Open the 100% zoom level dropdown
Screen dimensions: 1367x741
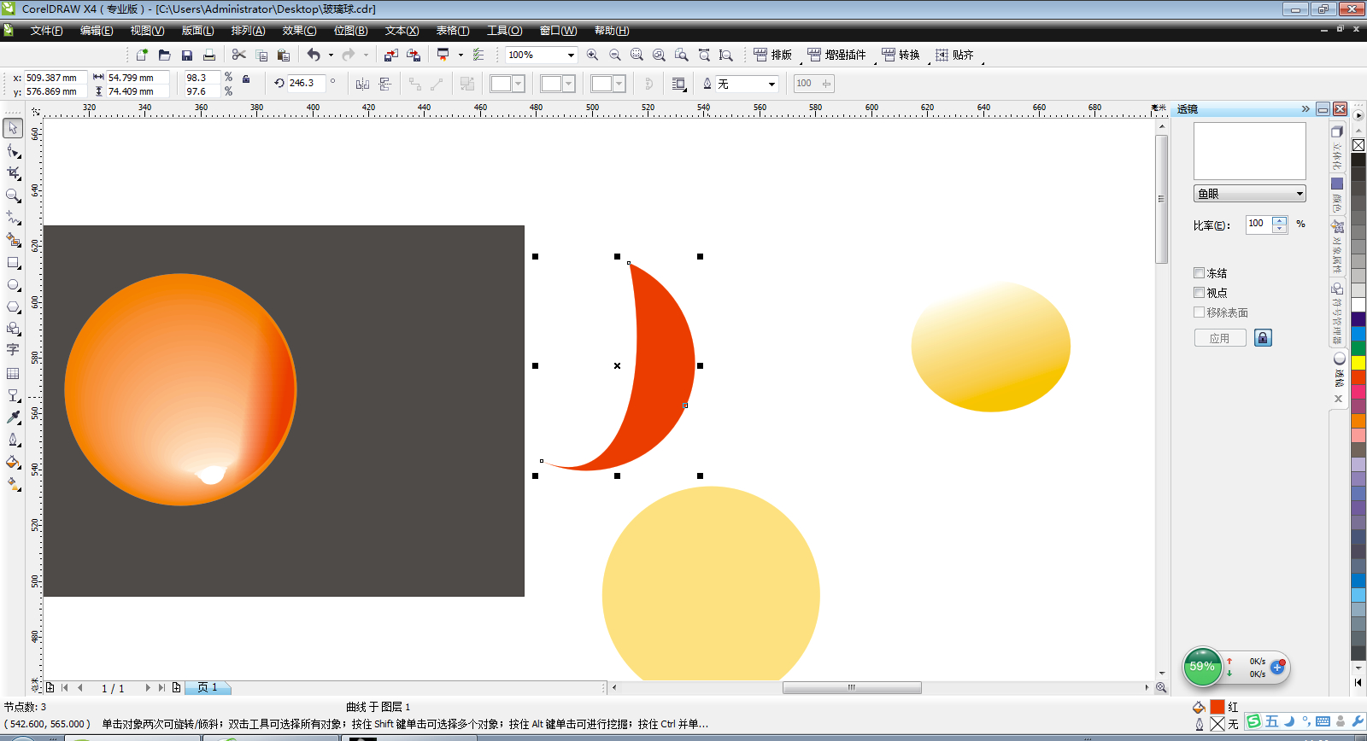click(570, 55)
